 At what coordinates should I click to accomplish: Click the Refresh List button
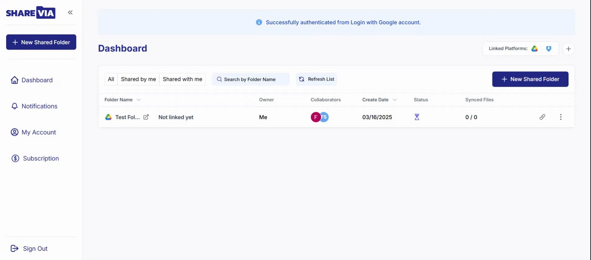316,79
